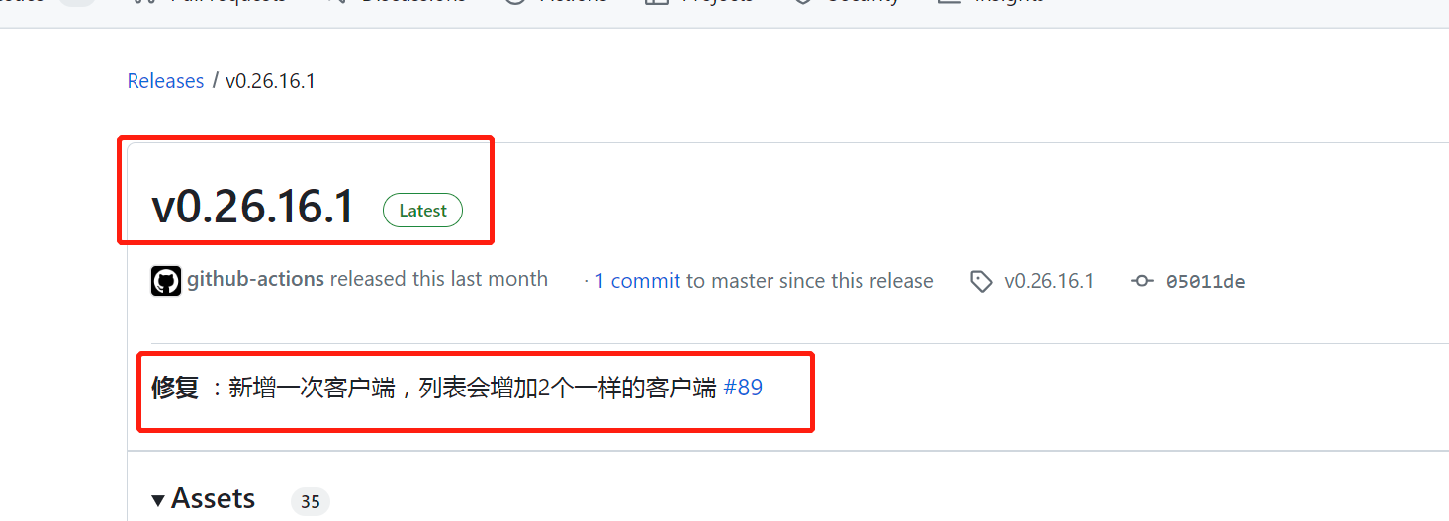Click the 35 assets counter badge
The height and width of the screenshot is (521, 1449).
[311, 501]
